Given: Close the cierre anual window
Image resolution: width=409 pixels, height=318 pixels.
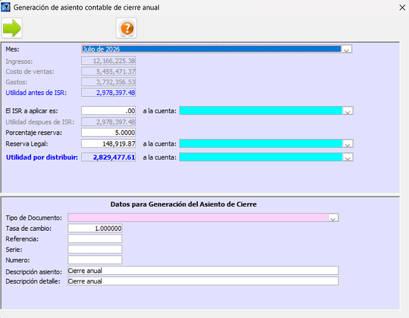Looking at the screenshot, I should point(402,8).
